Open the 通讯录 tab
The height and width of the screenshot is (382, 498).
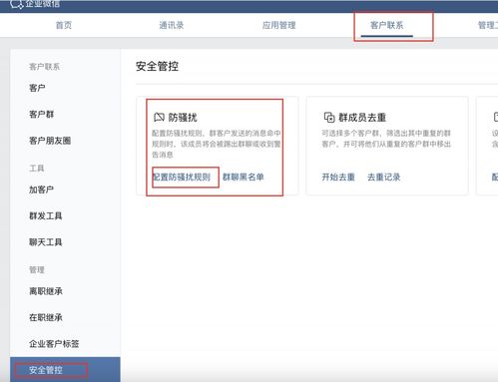tap(172, 25)
